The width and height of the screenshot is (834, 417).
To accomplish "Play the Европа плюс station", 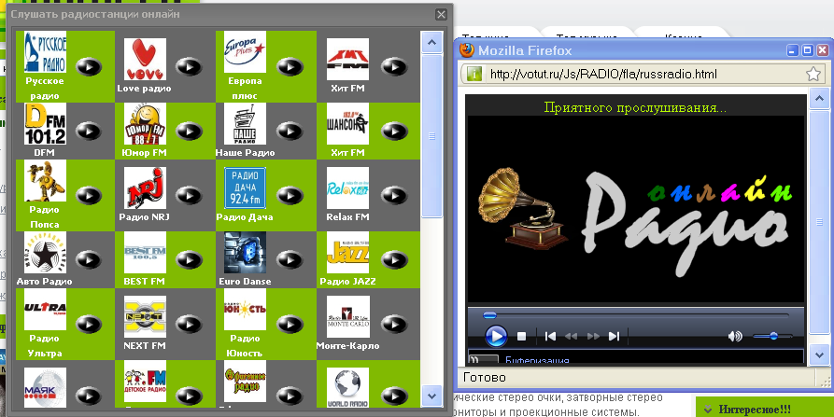I will (290, 66).
